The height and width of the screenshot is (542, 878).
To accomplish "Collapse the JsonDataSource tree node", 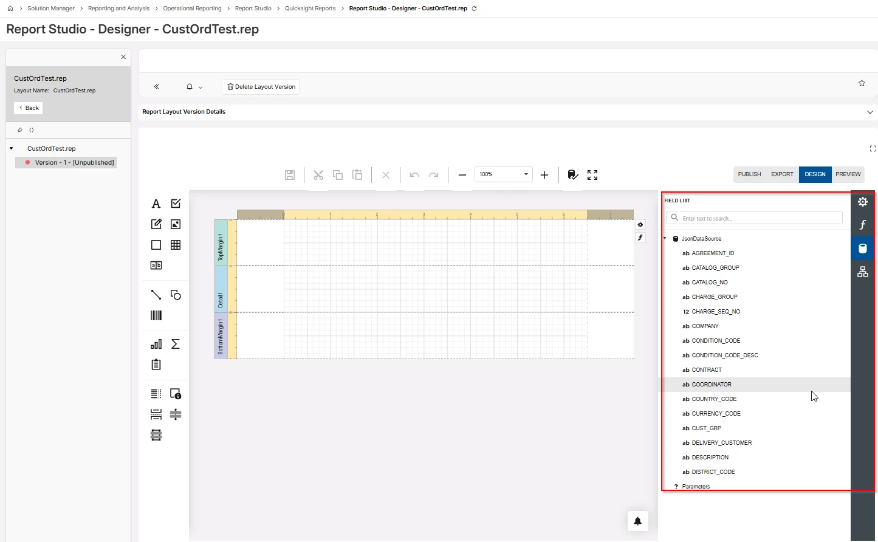I will click(665, 239).
